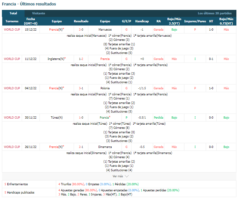Select the Total tab
This screenshot has height=198, width=238.
coord(13,13)
